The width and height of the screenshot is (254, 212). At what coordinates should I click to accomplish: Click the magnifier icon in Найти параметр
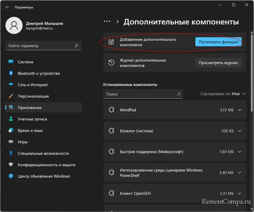(76, 46)
